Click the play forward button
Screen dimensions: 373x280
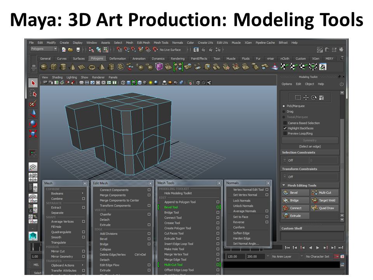click(x=317, y=248)
